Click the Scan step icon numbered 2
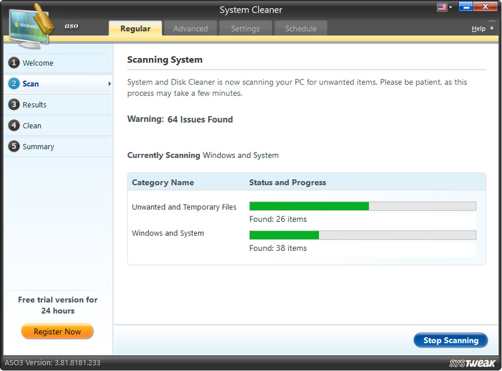The width and height of the screenshot is (502, 371). [x=14, y=84]
